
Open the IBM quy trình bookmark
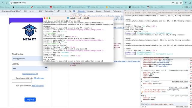(156, 7)
